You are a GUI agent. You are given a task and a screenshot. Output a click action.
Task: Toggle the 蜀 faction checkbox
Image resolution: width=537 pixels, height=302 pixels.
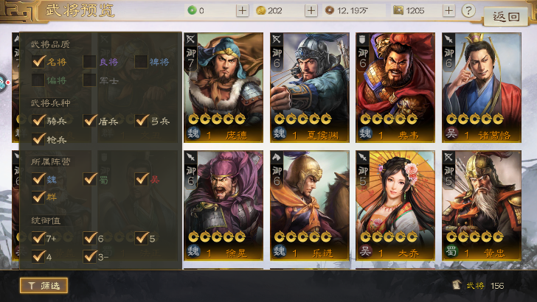(90, 178)
